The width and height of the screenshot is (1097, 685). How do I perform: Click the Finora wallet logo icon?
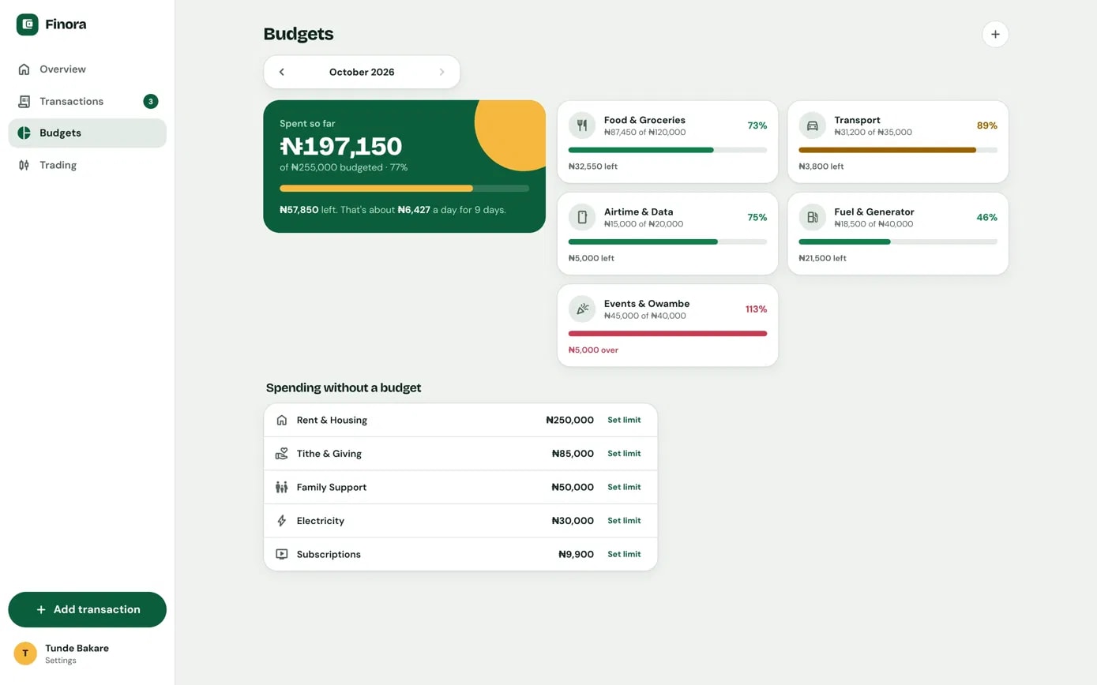(28, 24)
